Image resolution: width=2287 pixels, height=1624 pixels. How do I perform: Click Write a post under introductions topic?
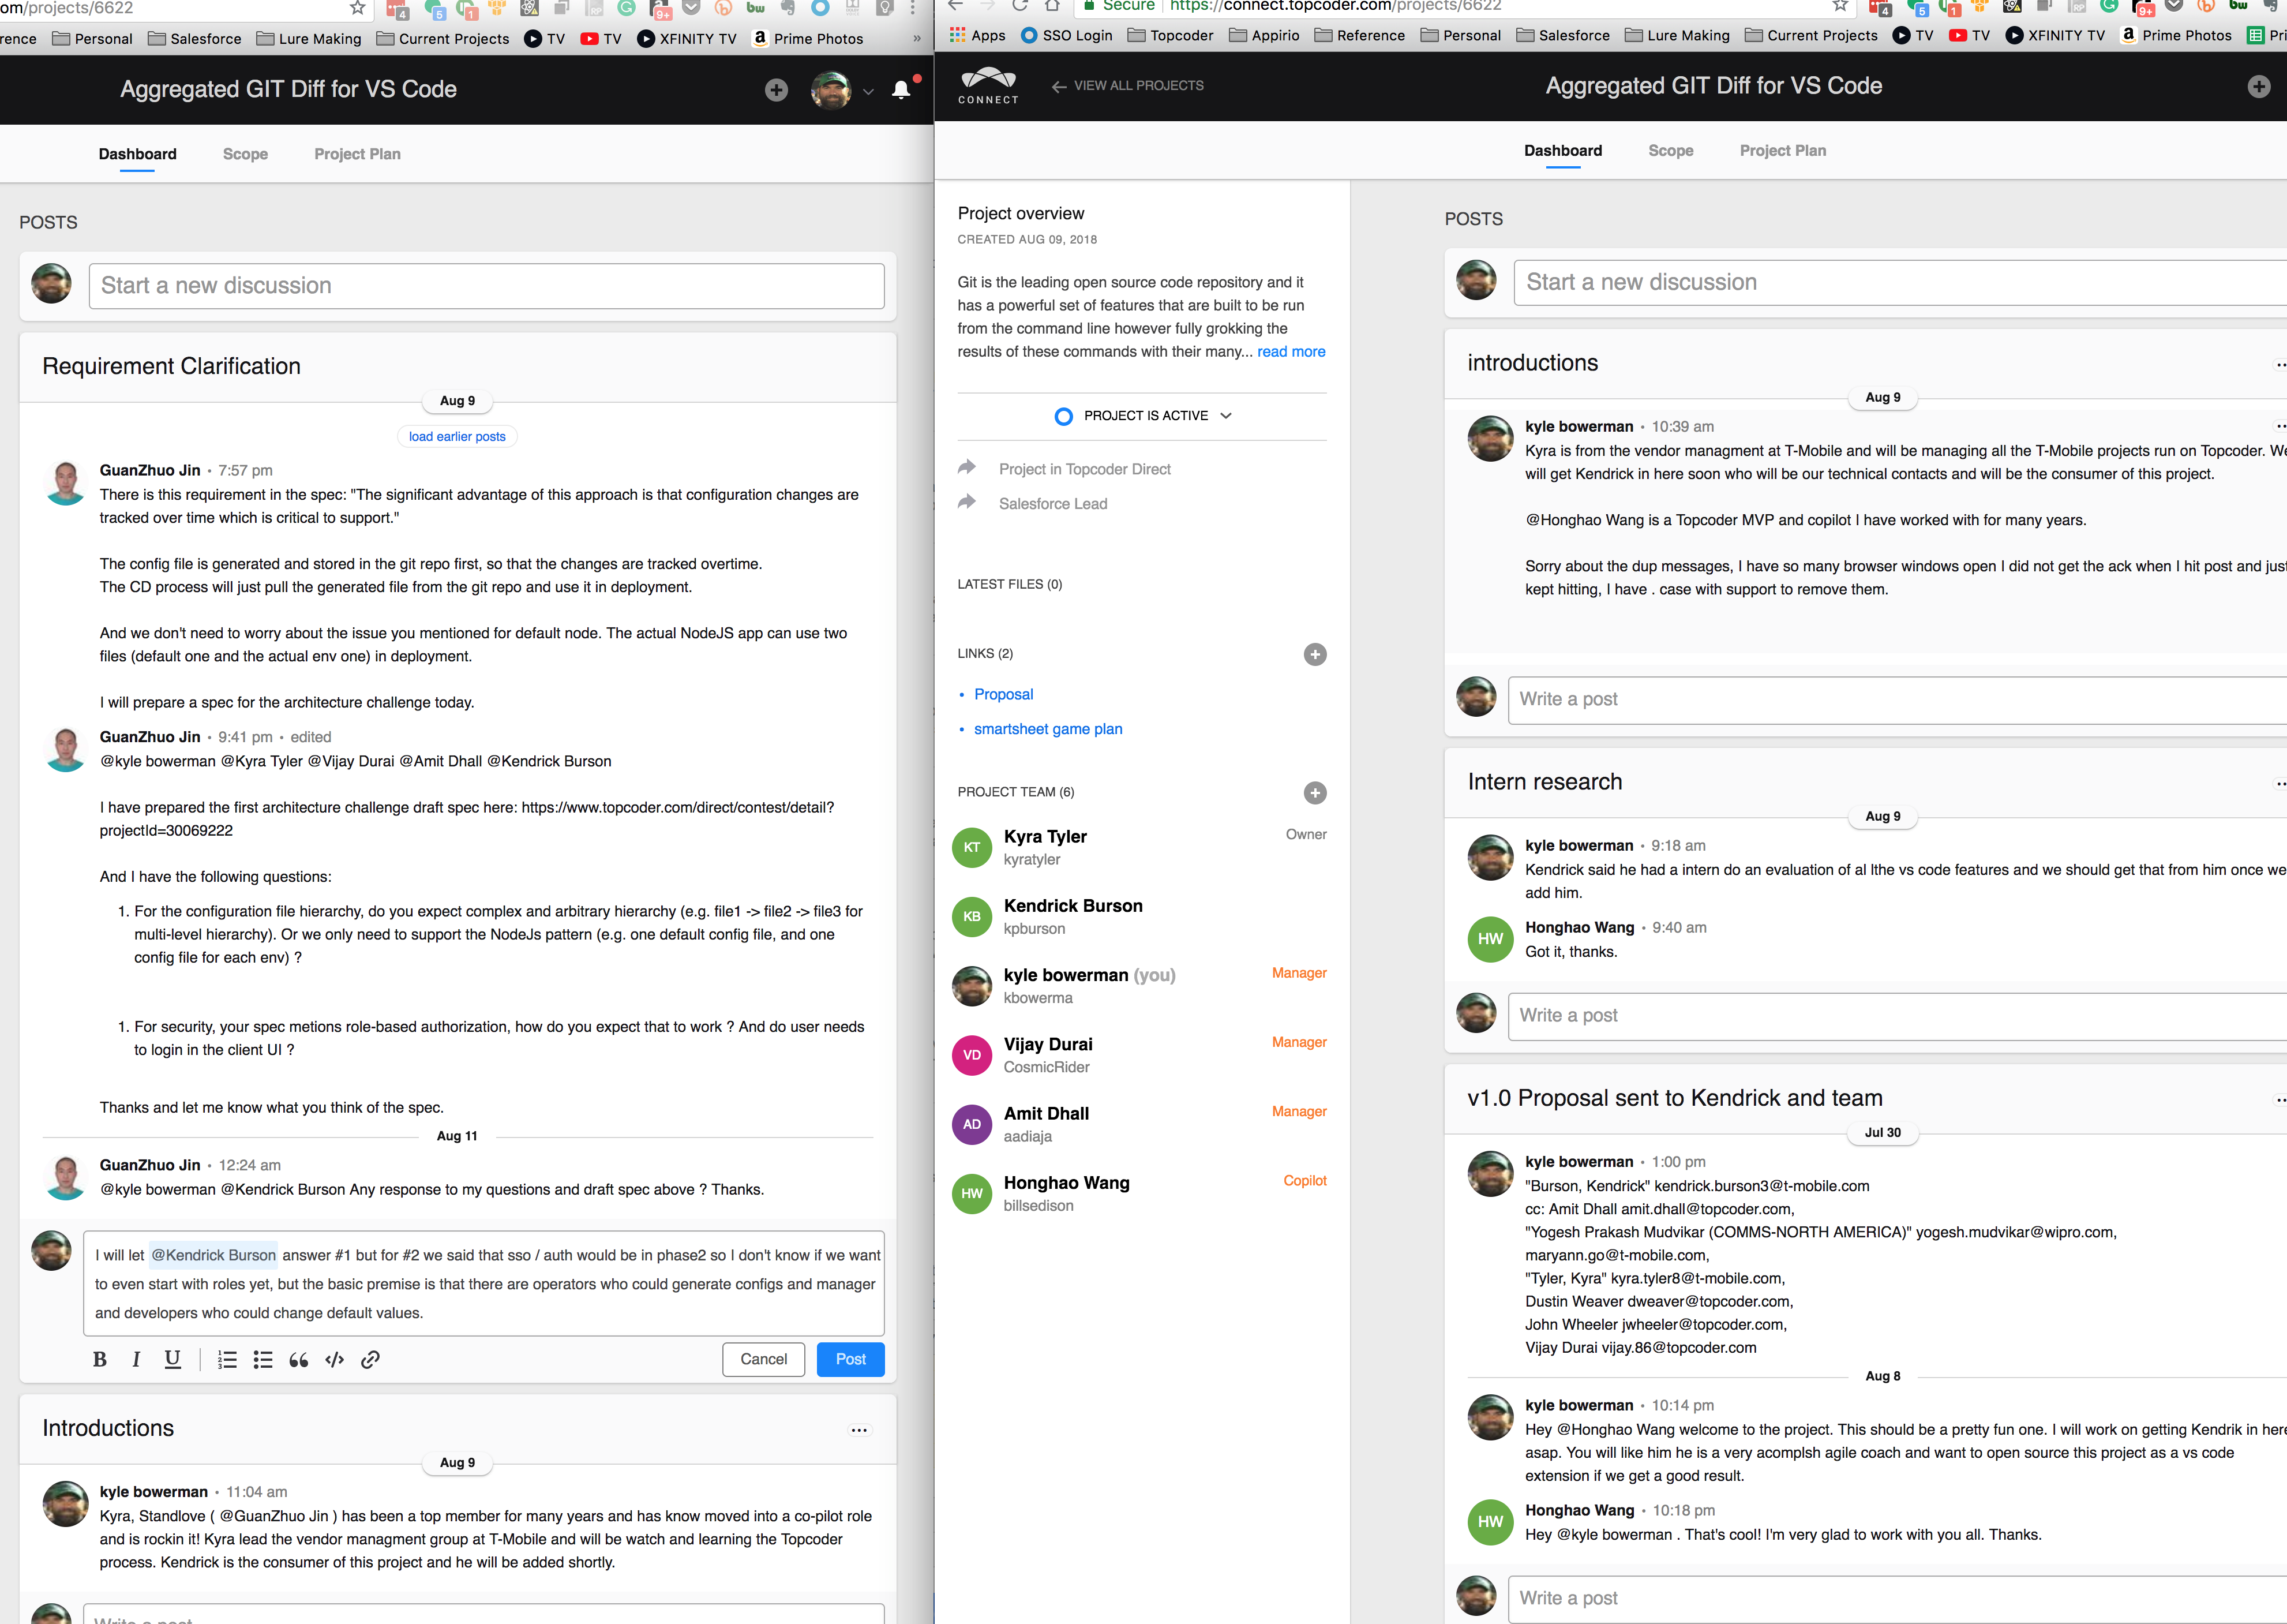click(1897, 700)
